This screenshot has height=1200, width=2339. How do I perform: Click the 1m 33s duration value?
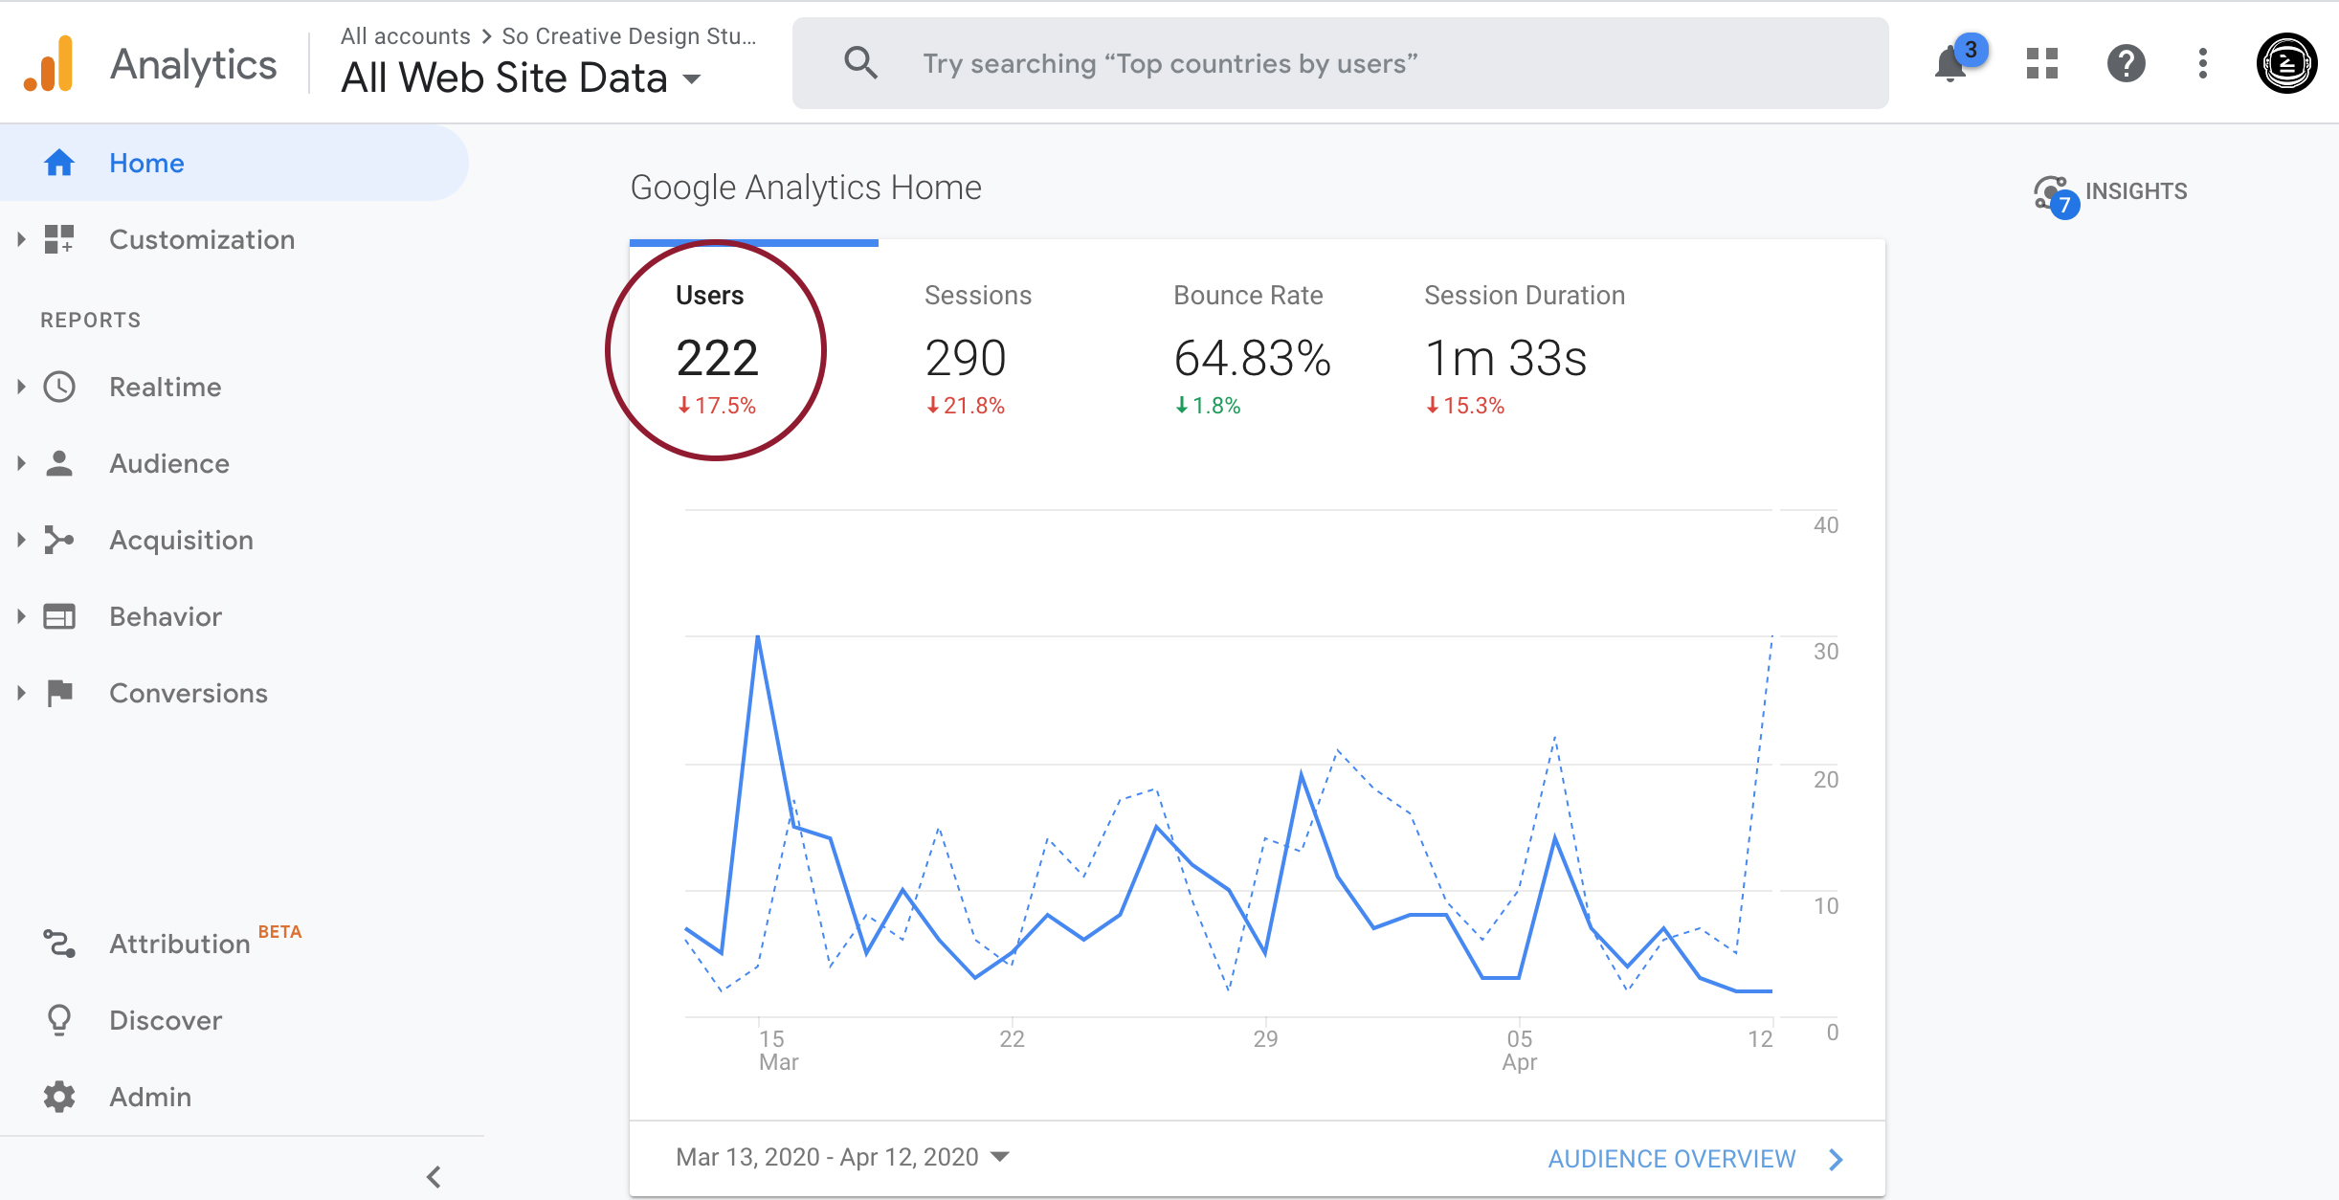(x=1506, y=358)
